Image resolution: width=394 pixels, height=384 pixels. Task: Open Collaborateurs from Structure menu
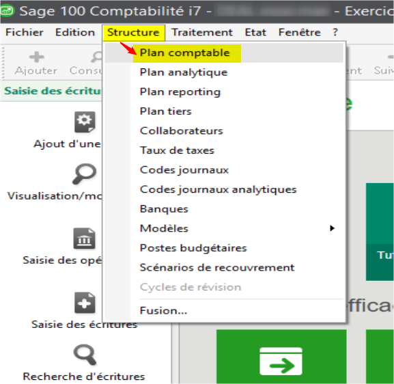224,131
